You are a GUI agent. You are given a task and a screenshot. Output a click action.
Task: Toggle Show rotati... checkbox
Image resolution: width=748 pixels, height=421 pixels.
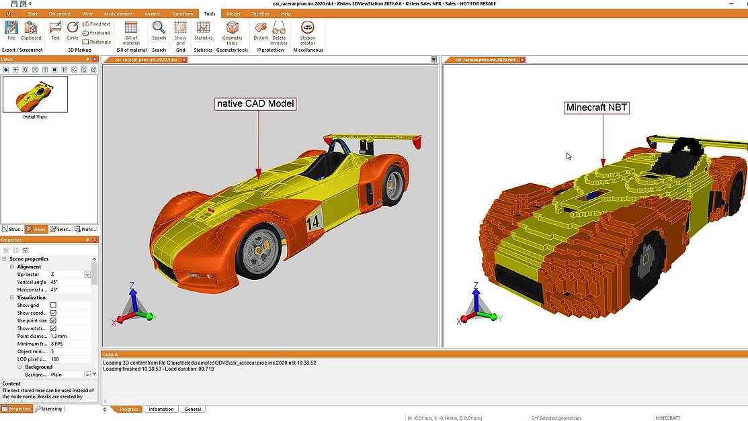coord(54,328)
